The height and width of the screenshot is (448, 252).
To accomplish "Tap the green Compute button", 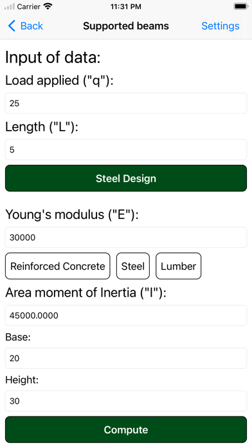I will point(126,429).
